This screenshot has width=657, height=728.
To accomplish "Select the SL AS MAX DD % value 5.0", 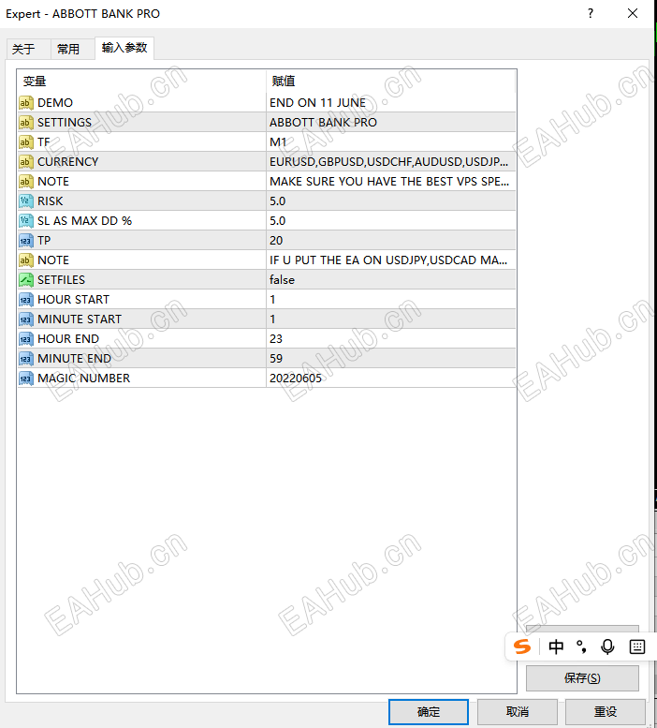I will click(278, 220).
